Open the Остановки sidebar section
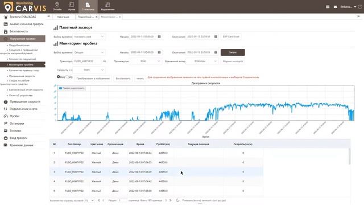The height and width of the screenshot is (205, 364). (16, 124)
